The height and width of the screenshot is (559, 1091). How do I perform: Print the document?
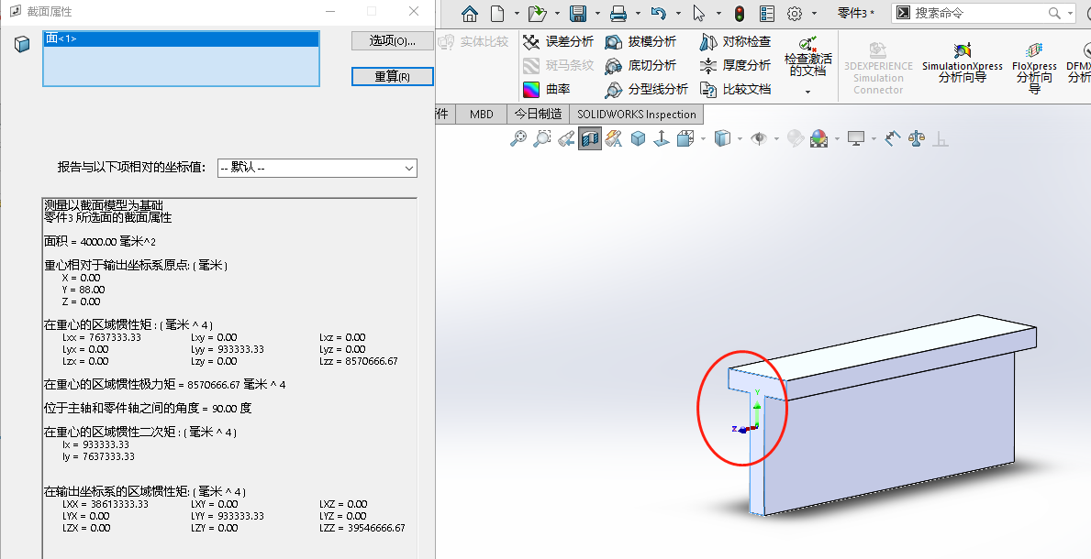(618, 13)
